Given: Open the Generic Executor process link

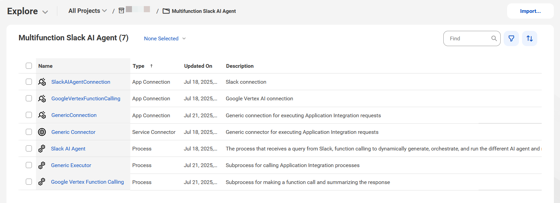Looking at the screenshot, I should 71,165.
